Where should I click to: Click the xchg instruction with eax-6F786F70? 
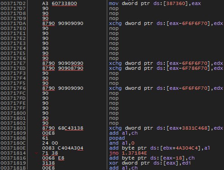point(166,68)
